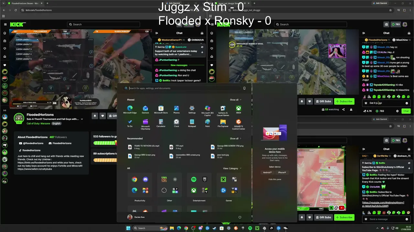The height and width of the screenshot is (232, 414).
Task: Open Games app category folder
Action: 229,185
